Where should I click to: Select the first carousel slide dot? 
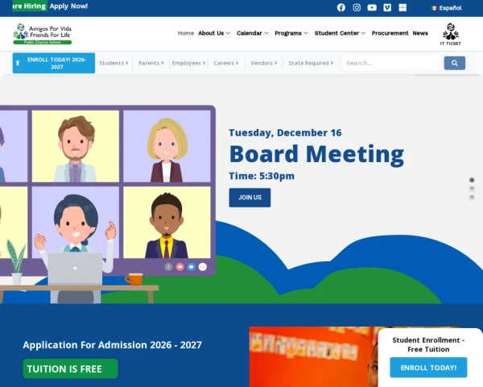[x=472, y=180]
